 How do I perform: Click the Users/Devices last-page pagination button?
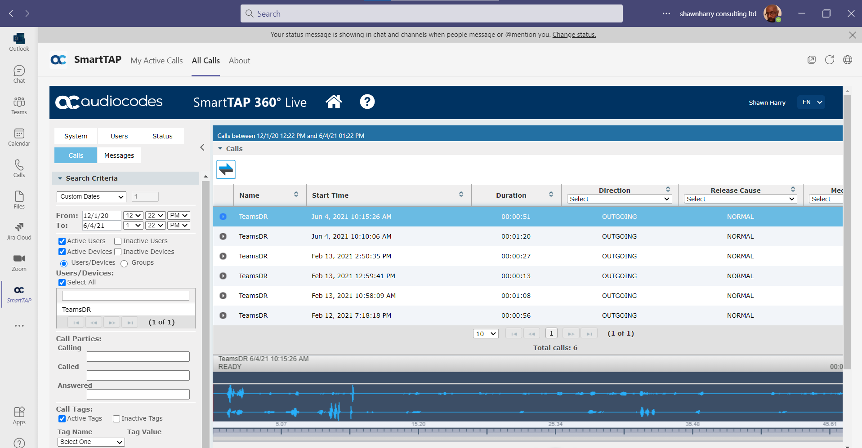pyautogui.click(x=130, y=322)
